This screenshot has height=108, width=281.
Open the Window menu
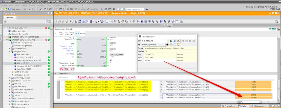[x=57, y=6]
